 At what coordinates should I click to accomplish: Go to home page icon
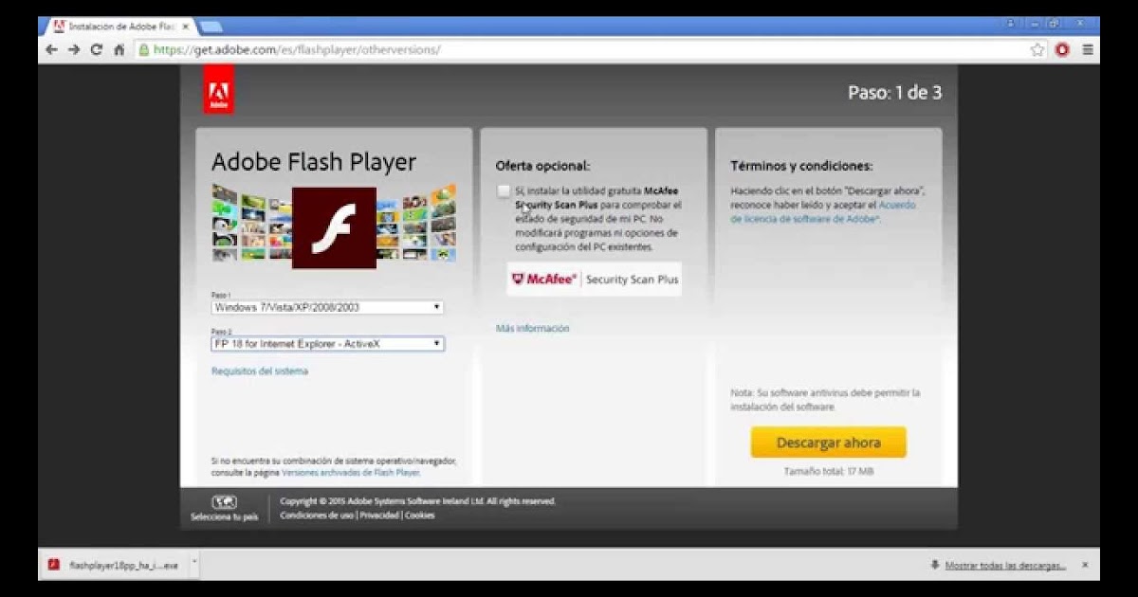[x=119, y=50]
